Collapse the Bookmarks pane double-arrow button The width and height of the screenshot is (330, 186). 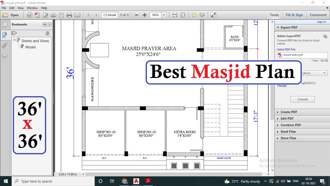[x=45, y=25]
